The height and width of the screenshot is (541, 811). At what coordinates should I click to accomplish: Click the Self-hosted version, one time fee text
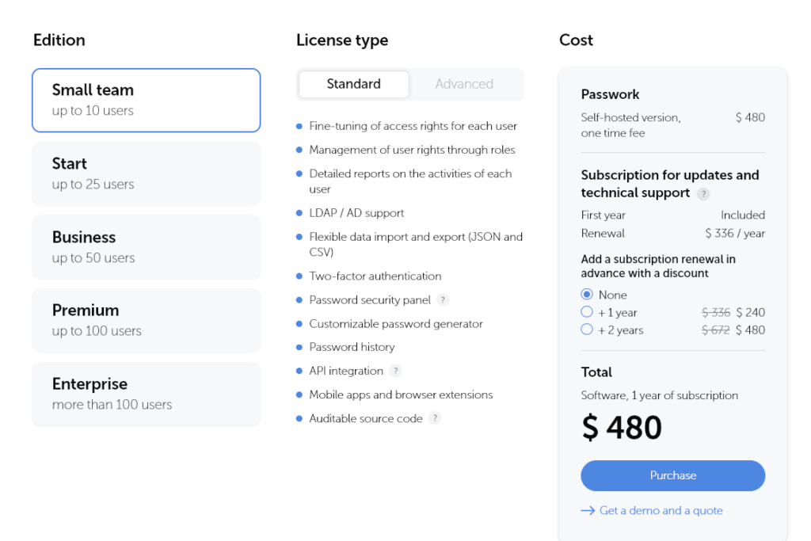(631, 125)
